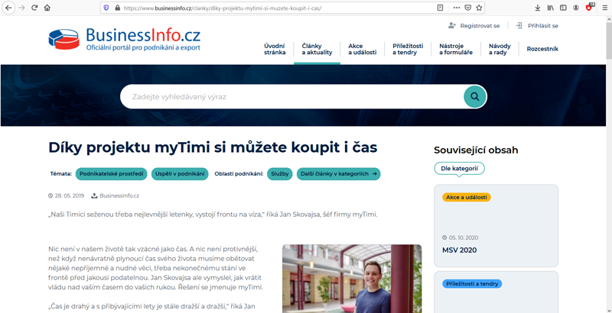This screenshot has height=313, width=612.
Task: Open the Firefox account avatar icon
Action: pyautogui.click(x=576, y=8)
